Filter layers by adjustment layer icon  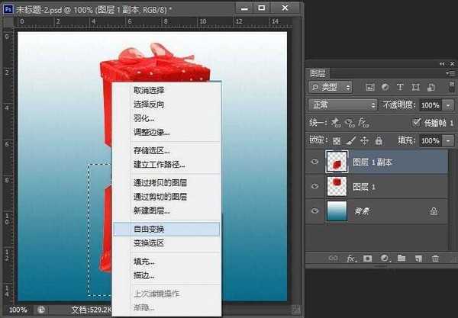[x=385, y=87]
